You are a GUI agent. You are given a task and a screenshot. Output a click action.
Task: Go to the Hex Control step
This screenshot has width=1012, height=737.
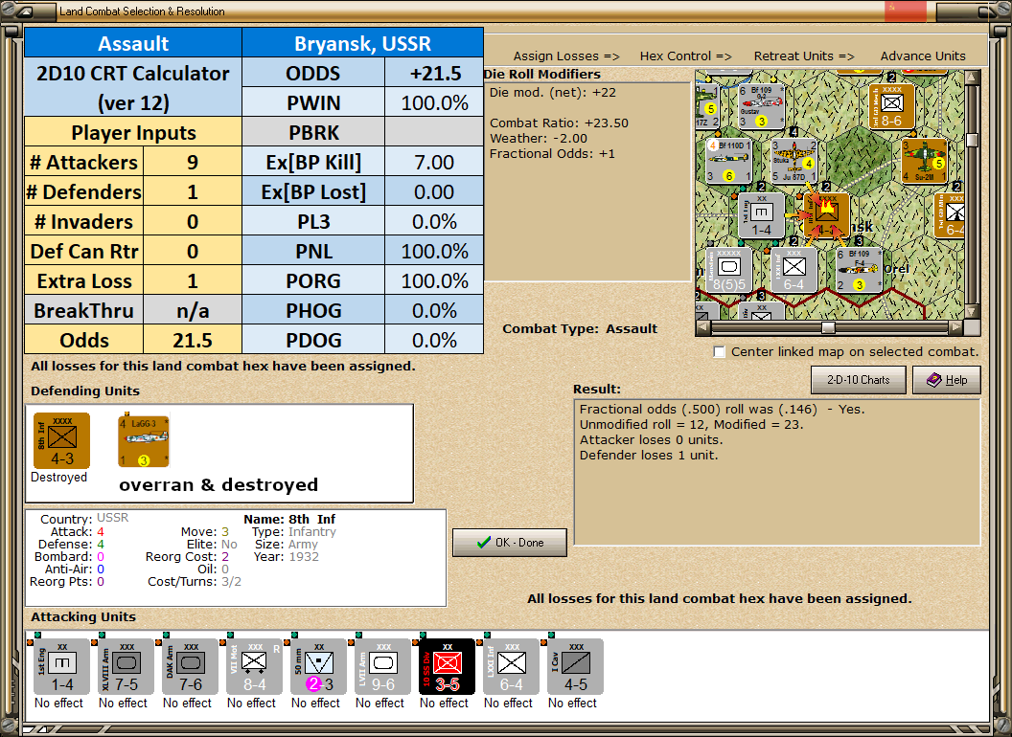(685, 56)
